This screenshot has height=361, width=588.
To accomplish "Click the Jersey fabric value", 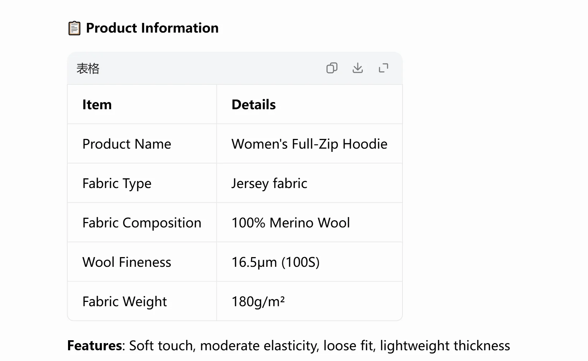I will 269,183.
